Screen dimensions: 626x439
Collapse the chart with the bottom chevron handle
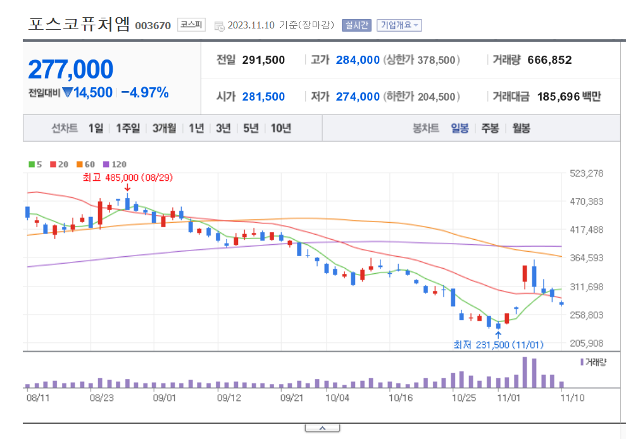click(322, 428)
